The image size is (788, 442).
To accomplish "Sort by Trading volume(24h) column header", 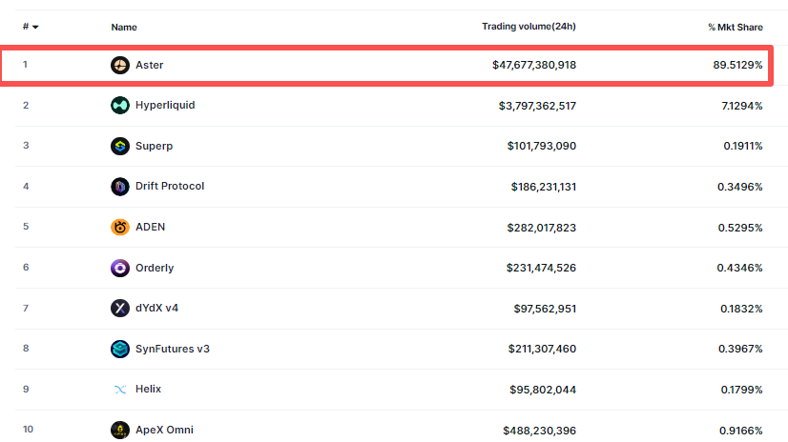I will tap(529, 26).
